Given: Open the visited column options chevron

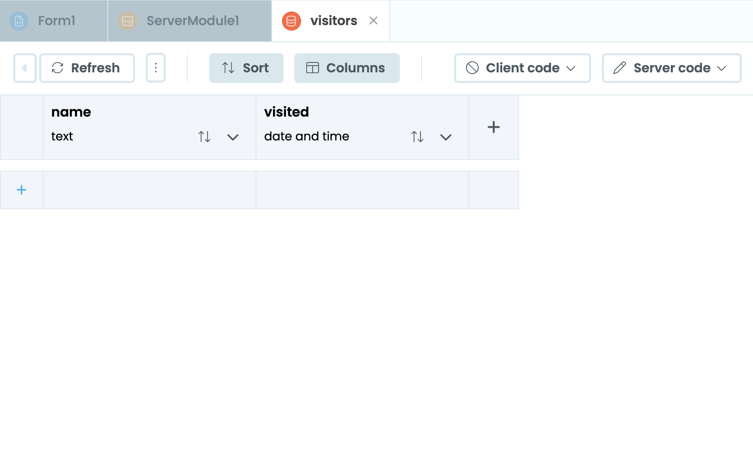Looking at the screenshot, I should click(446, 137).
